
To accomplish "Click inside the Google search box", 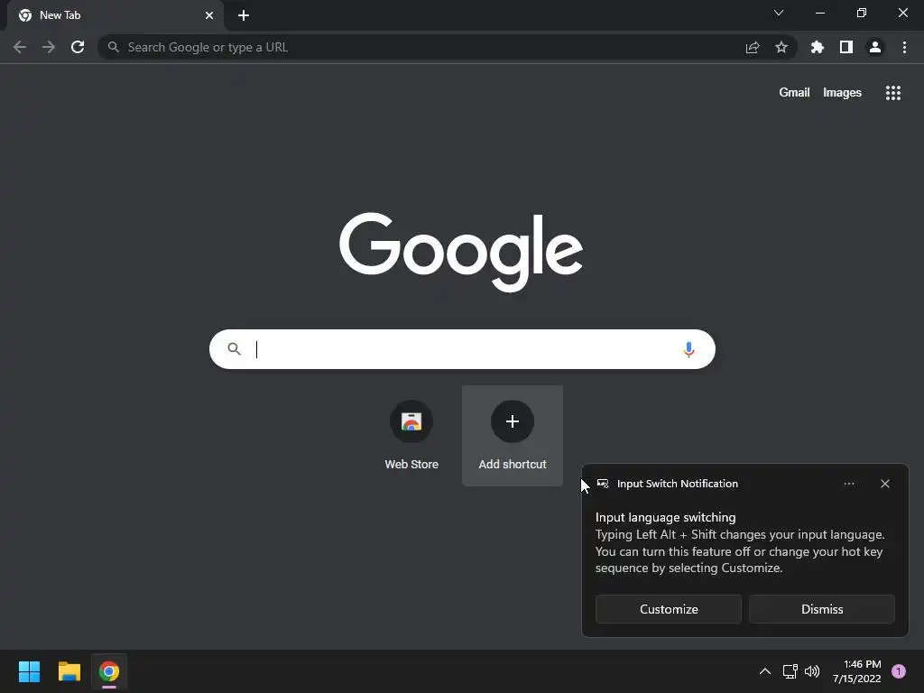I will tap(462, 349).
